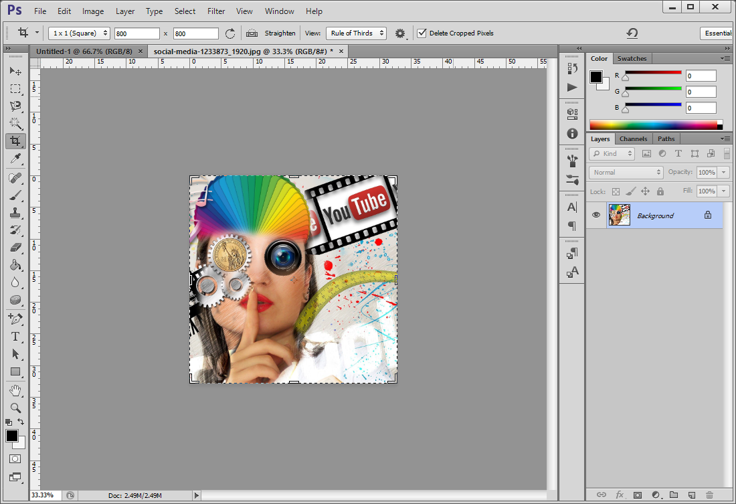
Task: Select the Crop tool in the toolbox
Action: point(15,141)
